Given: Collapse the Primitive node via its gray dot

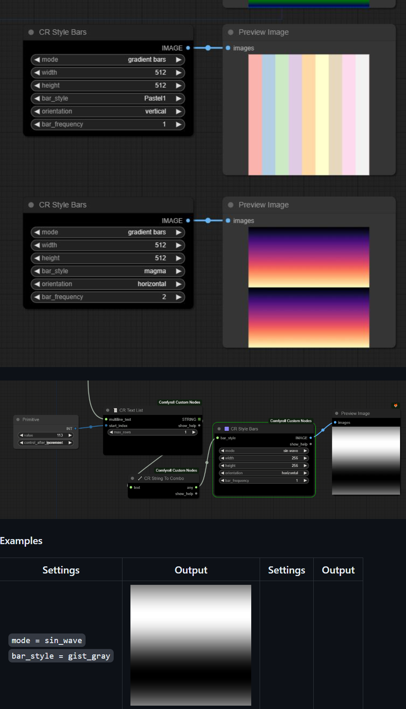Looking at the screenshot, I should 18,420.
